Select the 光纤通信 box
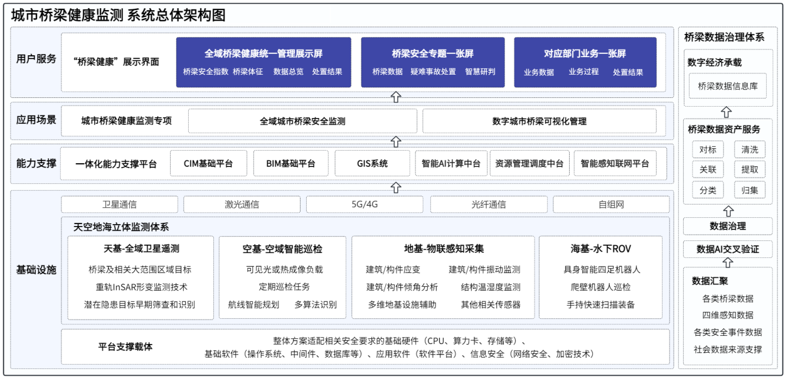 489,205
